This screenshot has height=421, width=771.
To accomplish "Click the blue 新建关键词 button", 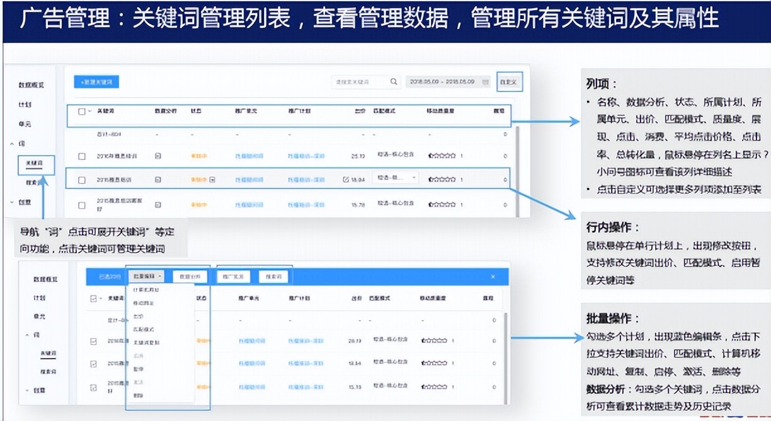I will [x=96, y=82].
